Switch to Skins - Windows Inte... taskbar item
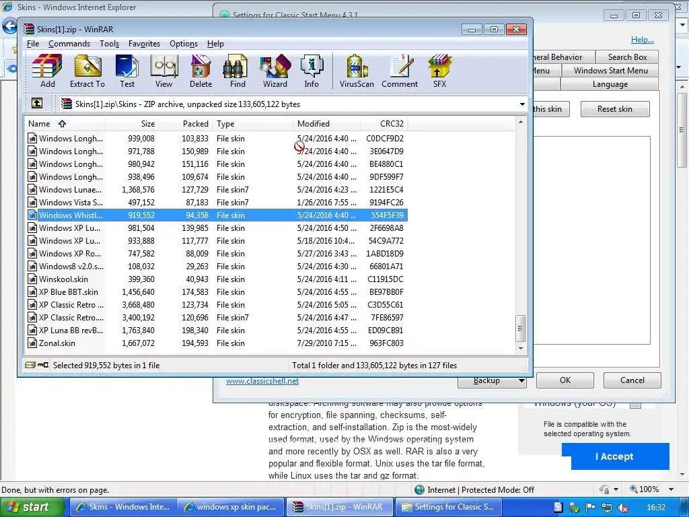The width and height of the screenshot is (689, 517). click(x=123, y=507)
